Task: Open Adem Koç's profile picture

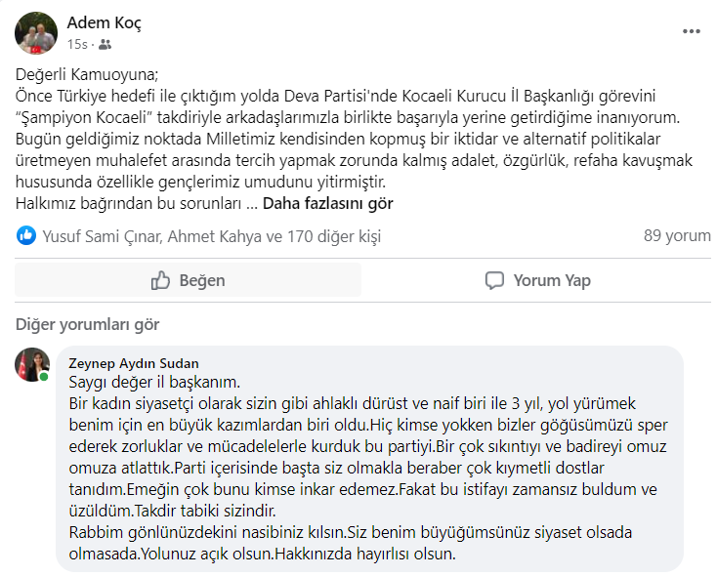Action: (x=35, y=32)
